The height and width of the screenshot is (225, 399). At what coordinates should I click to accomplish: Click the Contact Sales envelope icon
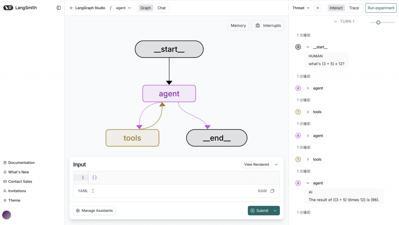point(5,181)
